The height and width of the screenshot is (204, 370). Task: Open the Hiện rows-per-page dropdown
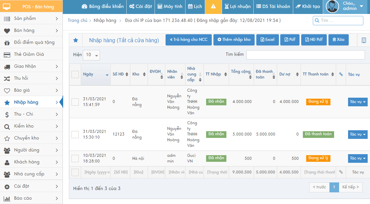(91, 55)
